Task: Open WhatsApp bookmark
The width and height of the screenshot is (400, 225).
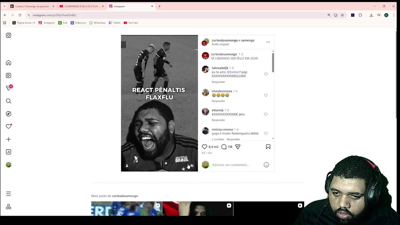Action: [97, 23]
